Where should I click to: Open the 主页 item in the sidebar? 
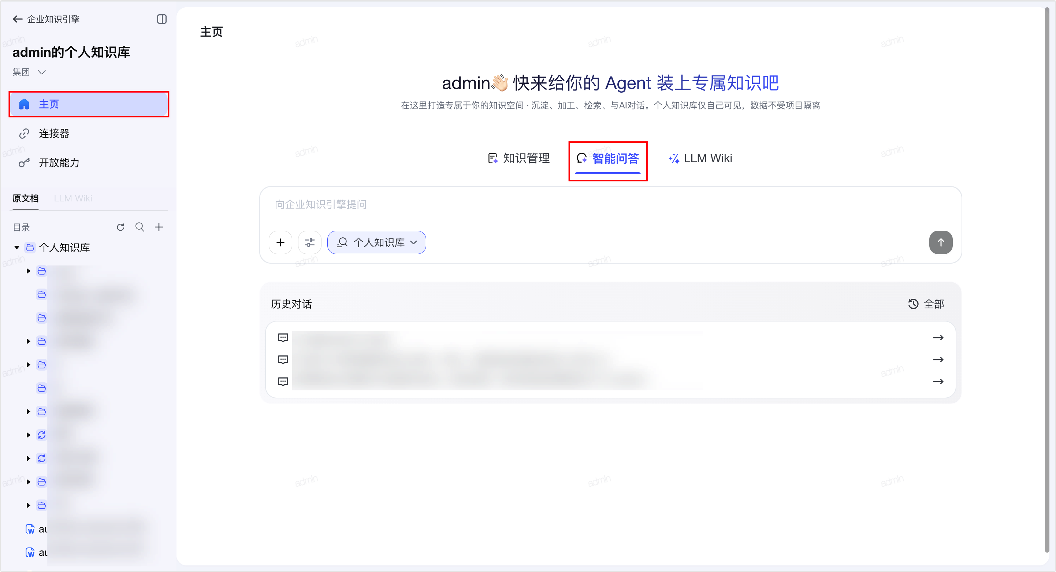tap(89, 104)
